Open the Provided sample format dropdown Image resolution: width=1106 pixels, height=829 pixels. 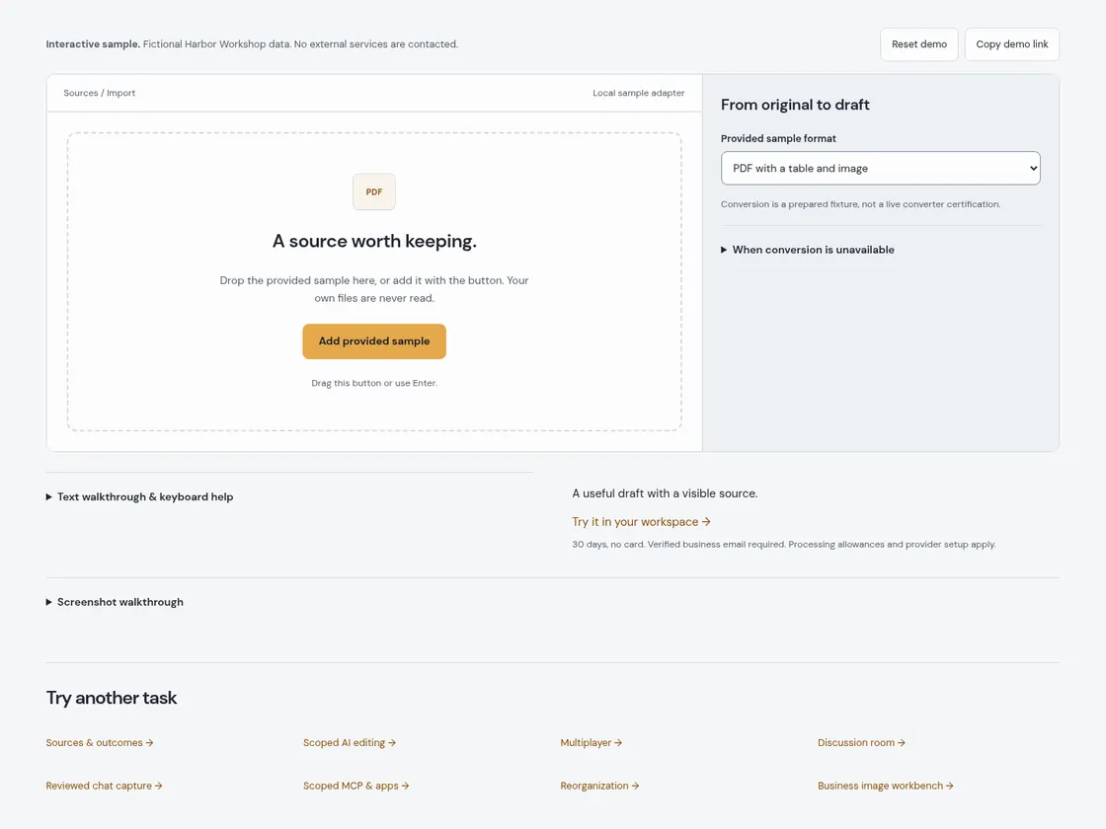click(880, 169)
